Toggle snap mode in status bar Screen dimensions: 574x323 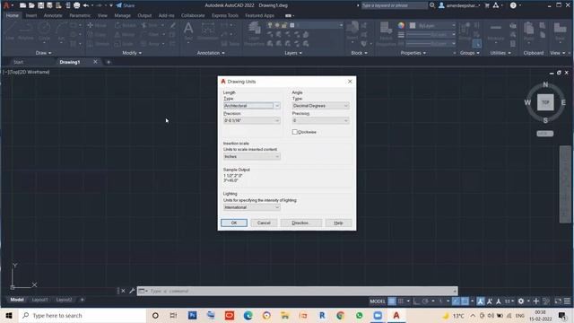pyautogui.click(x=401, y=301)
